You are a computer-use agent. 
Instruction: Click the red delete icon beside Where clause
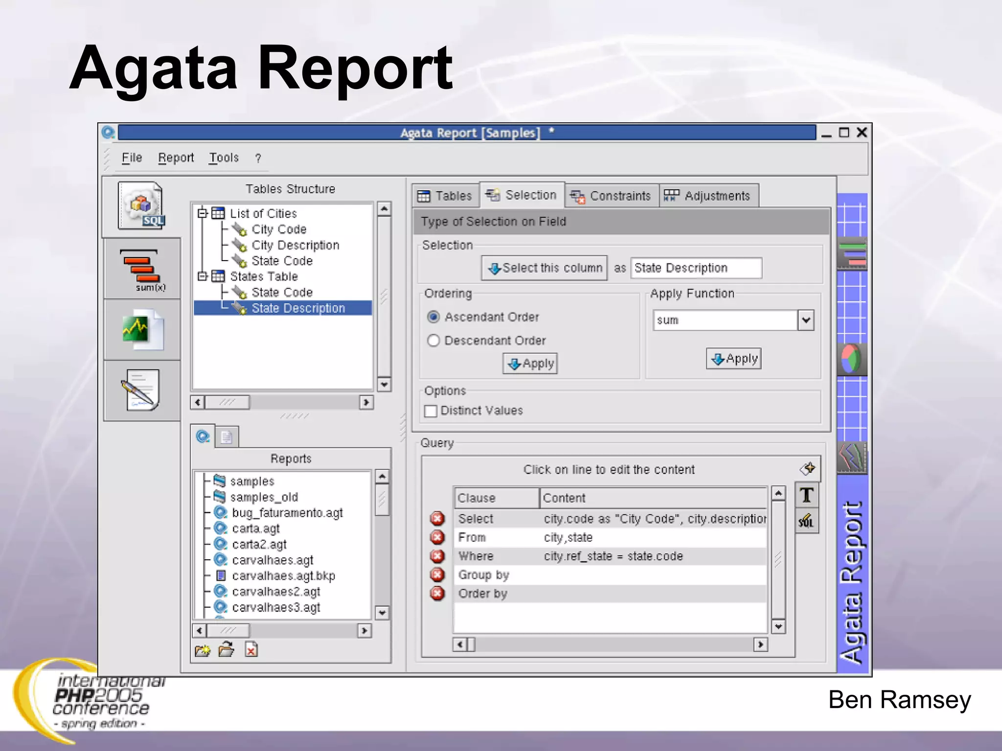437,556
